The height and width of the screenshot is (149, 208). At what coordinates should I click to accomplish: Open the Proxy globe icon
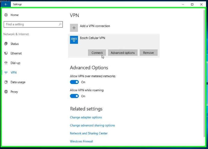coord(6,92)
